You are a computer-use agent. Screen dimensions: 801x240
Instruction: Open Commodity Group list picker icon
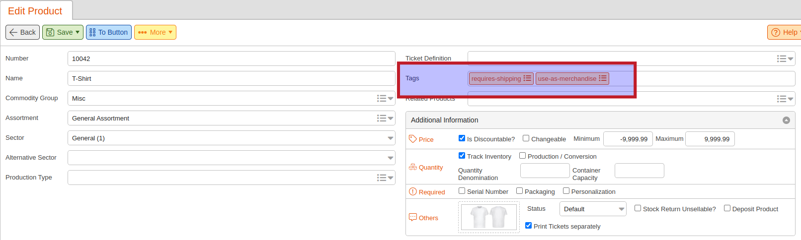pyautogui.click(x=385, y=98)
